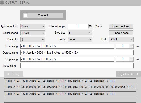Click the Update ports button
The width and height of the screenshot is (141, 103).
121,33
